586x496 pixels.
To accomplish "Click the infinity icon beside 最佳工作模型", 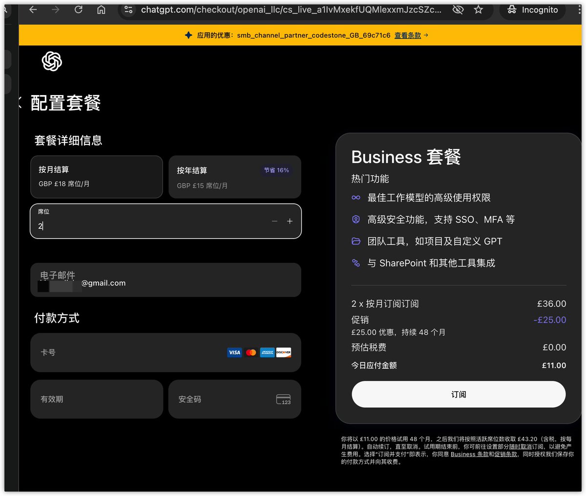I will 356,198.
